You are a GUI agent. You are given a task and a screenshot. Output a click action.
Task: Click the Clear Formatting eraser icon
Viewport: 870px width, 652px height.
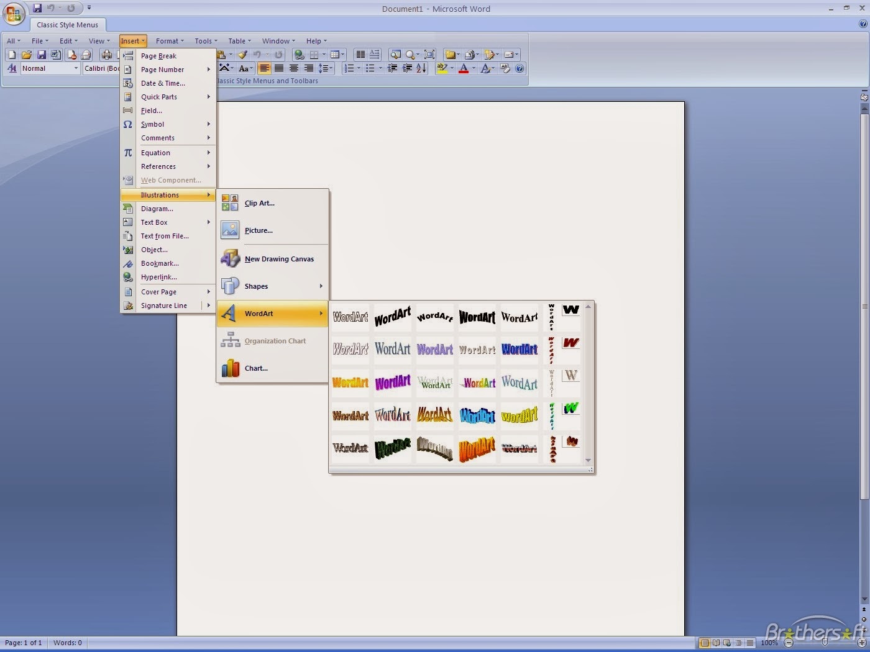[505, 68]
